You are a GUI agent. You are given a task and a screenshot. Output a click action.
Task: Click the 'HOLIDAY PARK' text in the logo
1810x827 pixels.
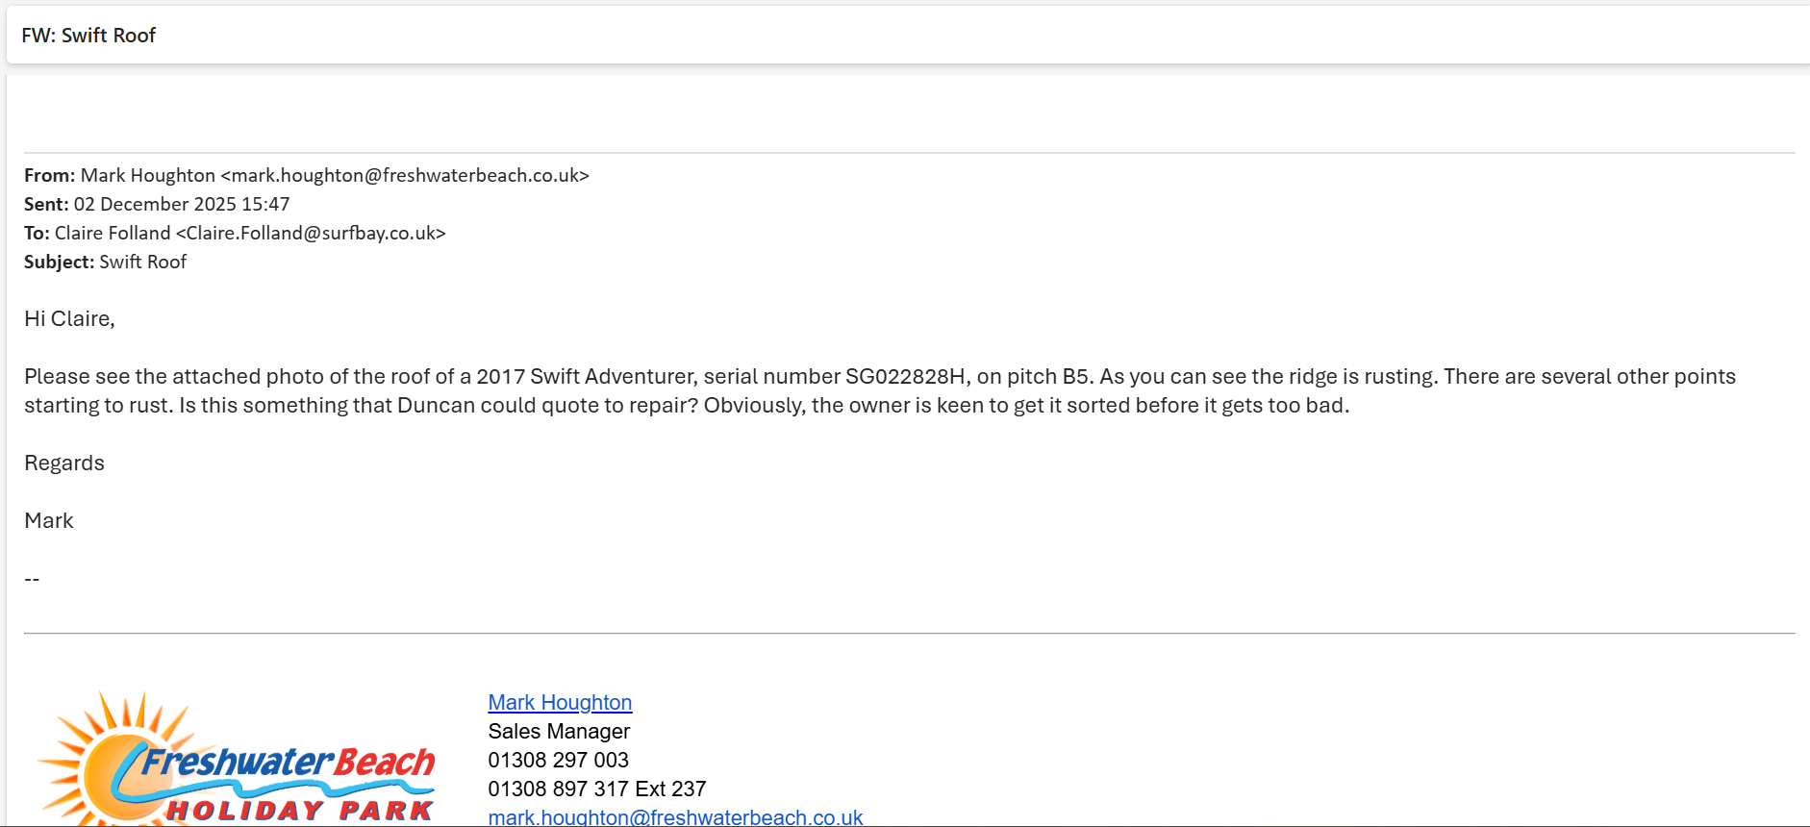[300, 811]
